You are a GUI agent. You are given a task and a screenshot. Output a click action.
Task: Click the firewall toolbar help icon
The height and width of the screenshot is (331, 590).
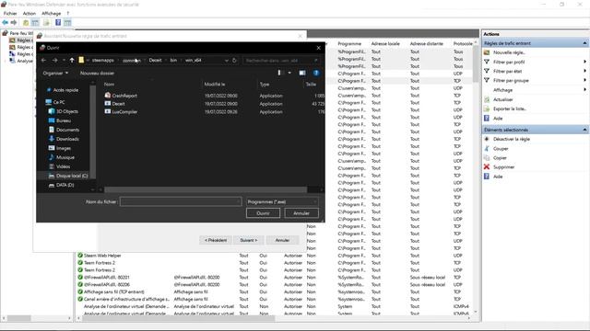[x=58, y=23]
